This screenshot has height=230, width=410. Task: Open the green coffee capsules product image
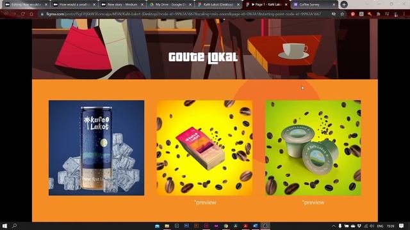(313, 148)
